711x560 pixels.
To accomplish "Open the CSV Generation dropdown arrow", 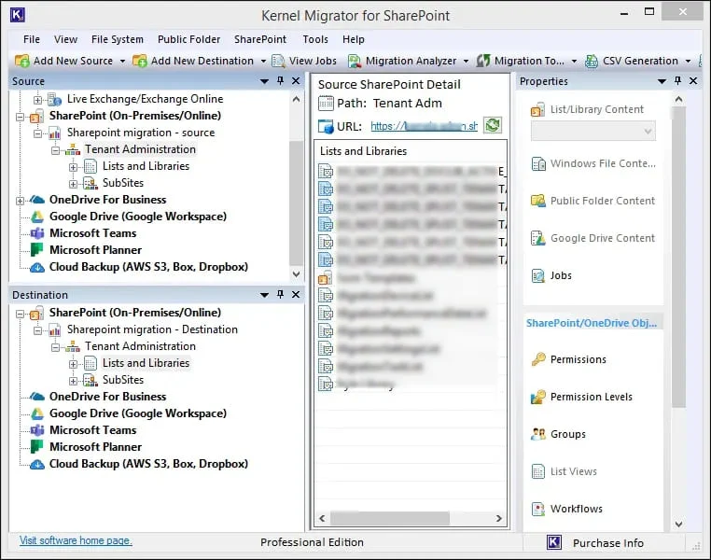I will [688, 62].
